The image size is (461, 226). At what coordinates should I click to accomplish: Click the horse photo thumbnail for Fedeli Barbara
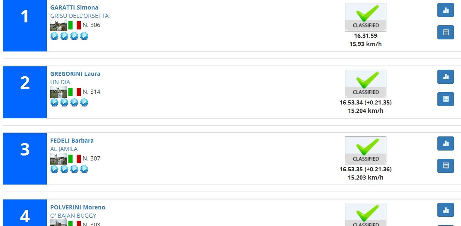[58, 159]
